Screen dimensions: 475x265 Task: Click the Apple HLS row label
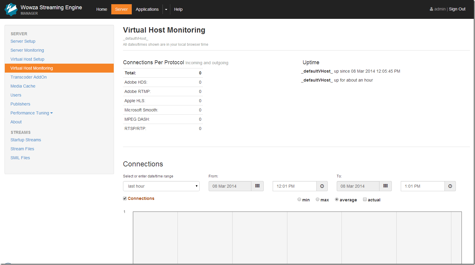pyautogui.click(x=135, y=101)
